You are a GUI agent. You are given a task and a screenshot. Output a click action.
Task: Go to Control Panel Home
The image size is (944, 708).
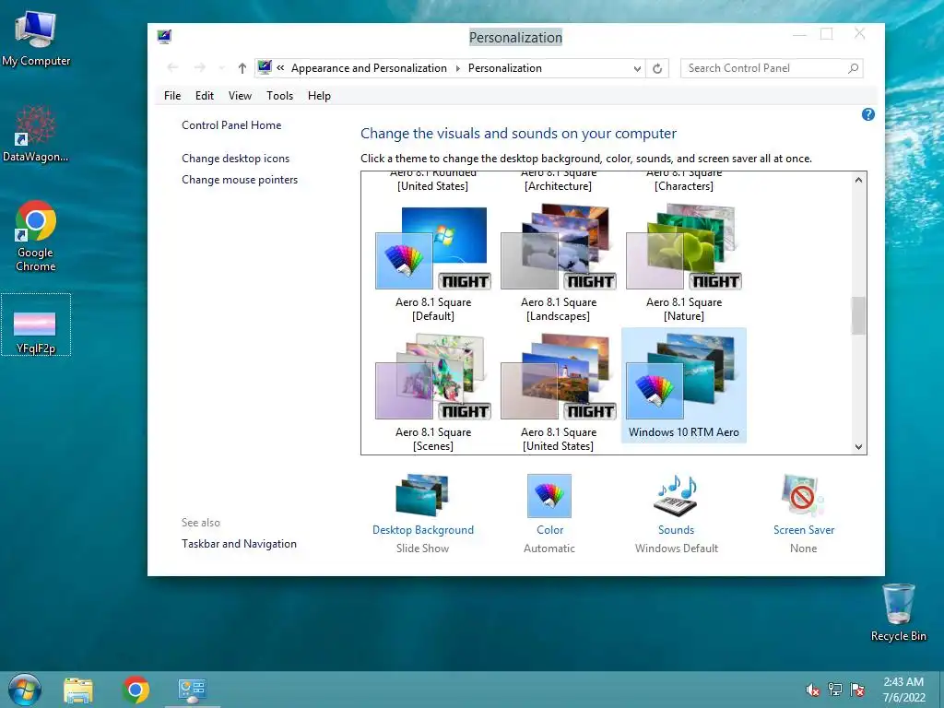pyautogui.click(x=231, y=125)
